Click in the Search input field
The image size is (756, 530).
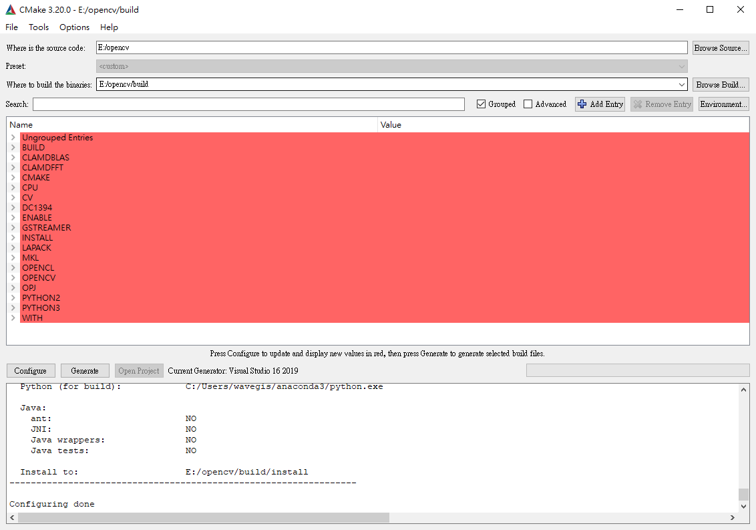pyautogui.click(x=248, y=104)
